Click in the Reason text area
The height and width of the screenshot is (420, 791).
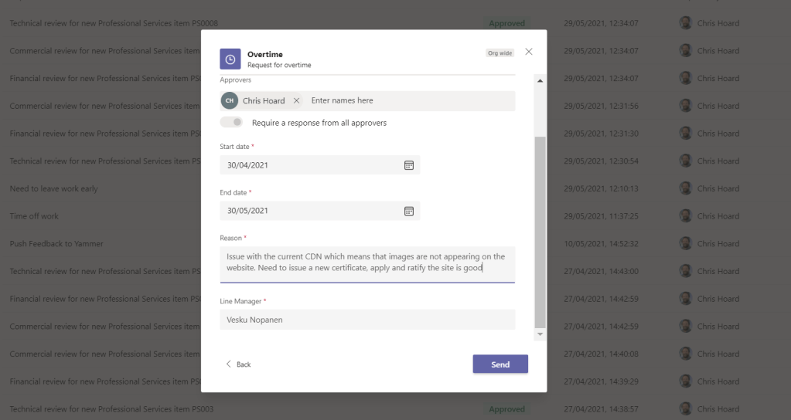(367, 263)
